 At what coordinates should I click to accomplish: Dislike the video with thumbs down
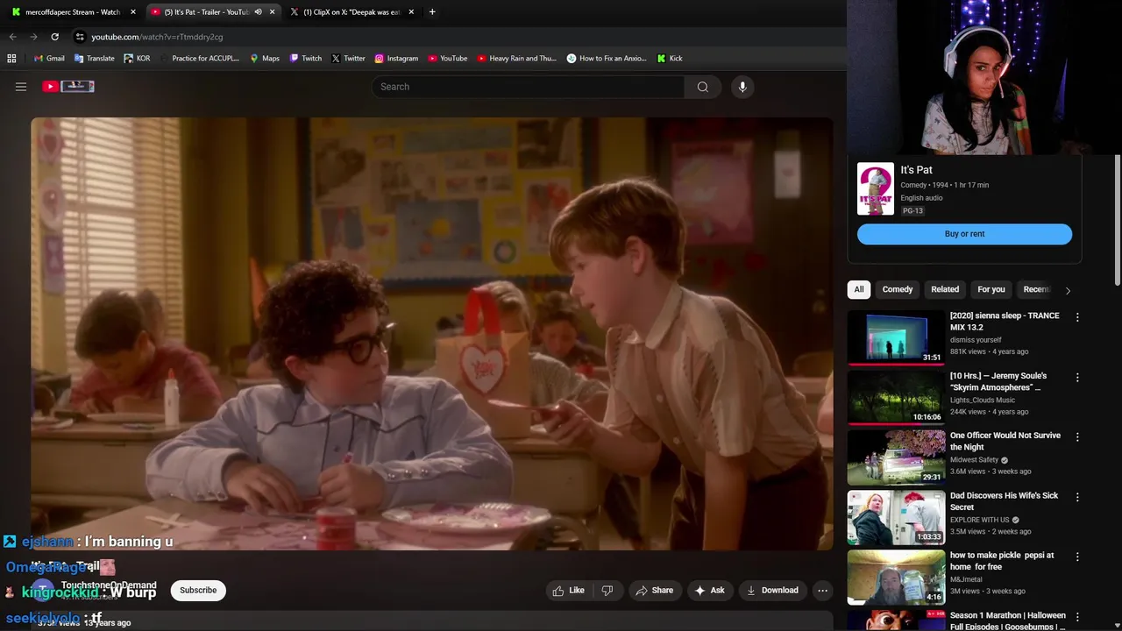pyautogui.click(x=607, y=591)
